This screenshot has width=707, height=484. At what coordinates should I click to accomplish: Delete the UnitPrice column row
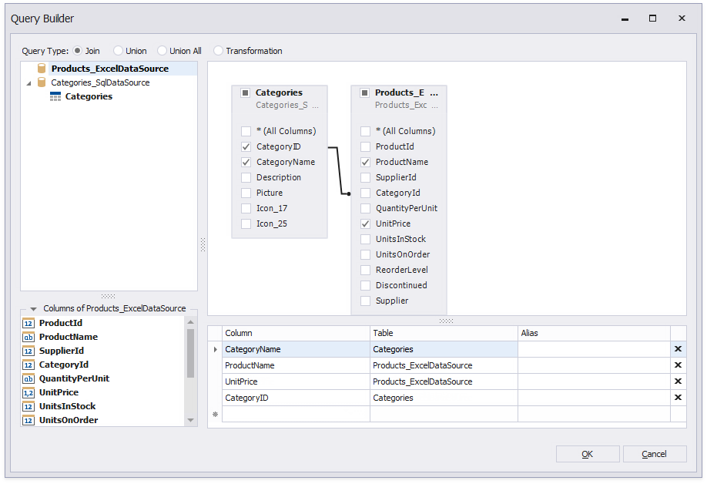coord(678,381)
